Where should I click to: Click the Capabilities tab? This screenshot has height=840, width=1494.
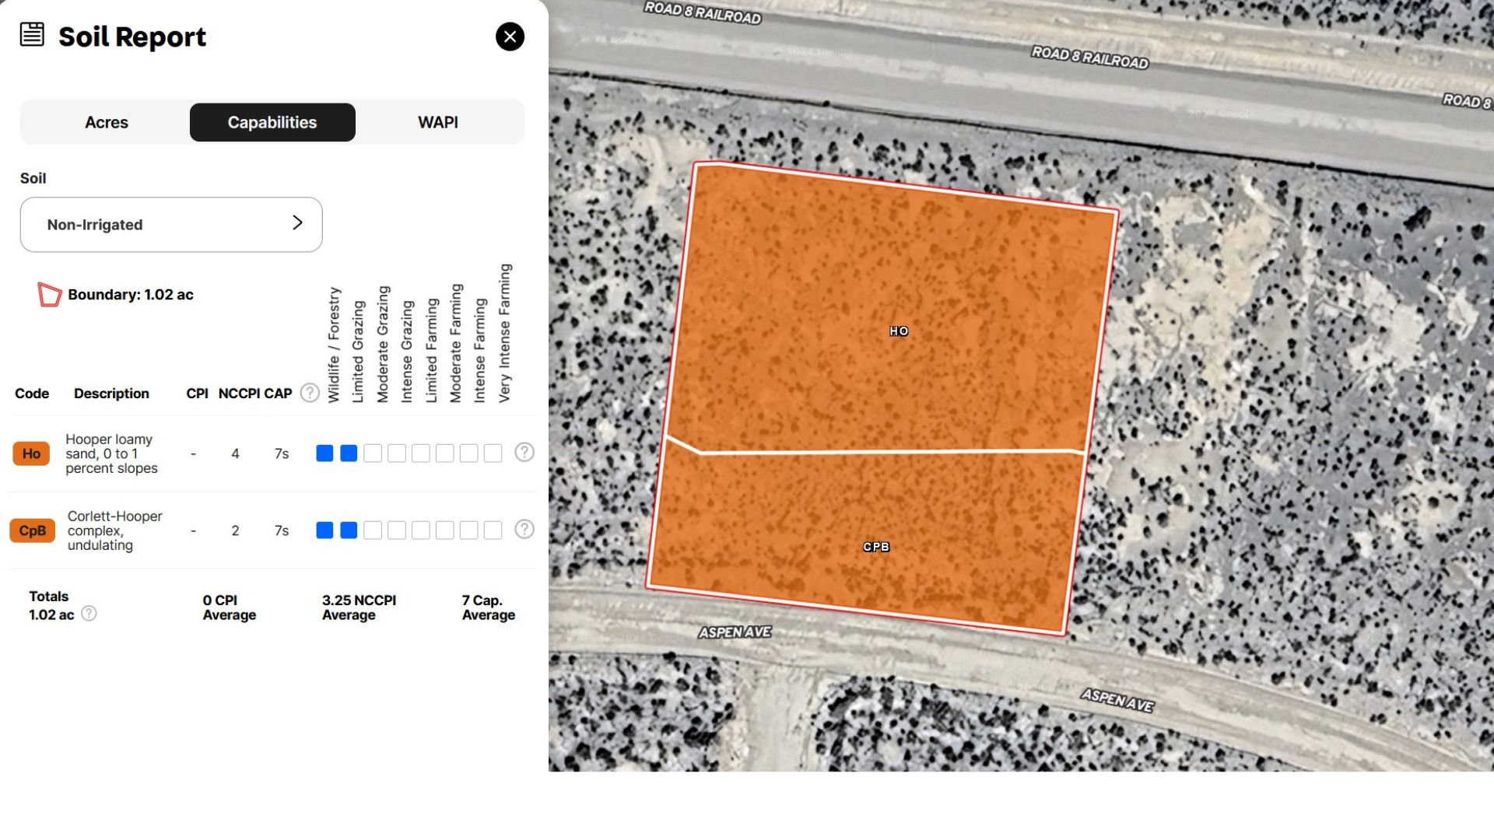click(x=272, y=122)
